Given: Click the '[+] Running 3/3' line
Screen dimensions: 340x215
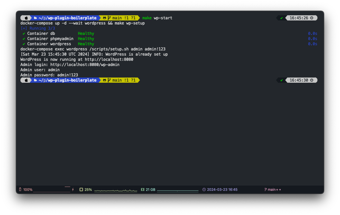Looking at the screenshot, I should (38, 29).
